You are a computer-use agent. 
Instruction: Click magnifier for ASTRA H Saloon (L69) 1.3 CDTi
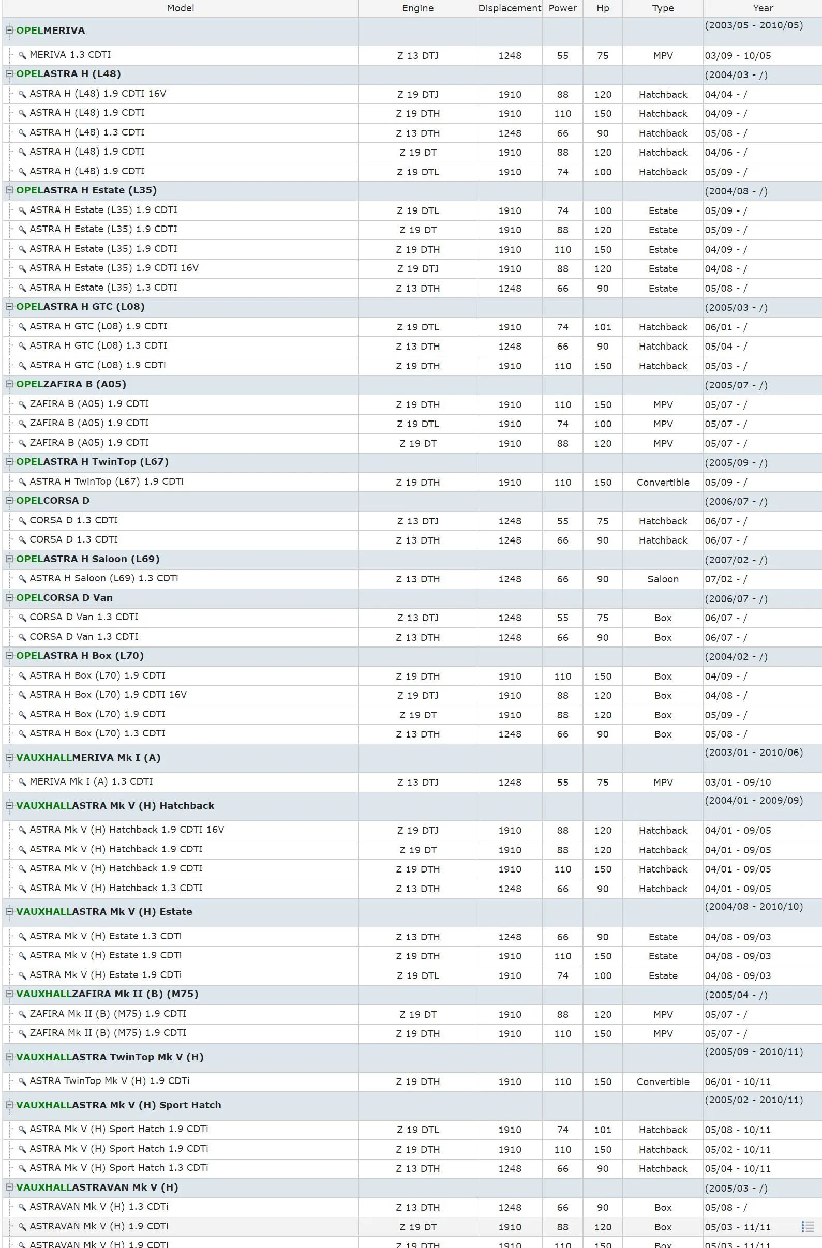click(x=22, y=578)
